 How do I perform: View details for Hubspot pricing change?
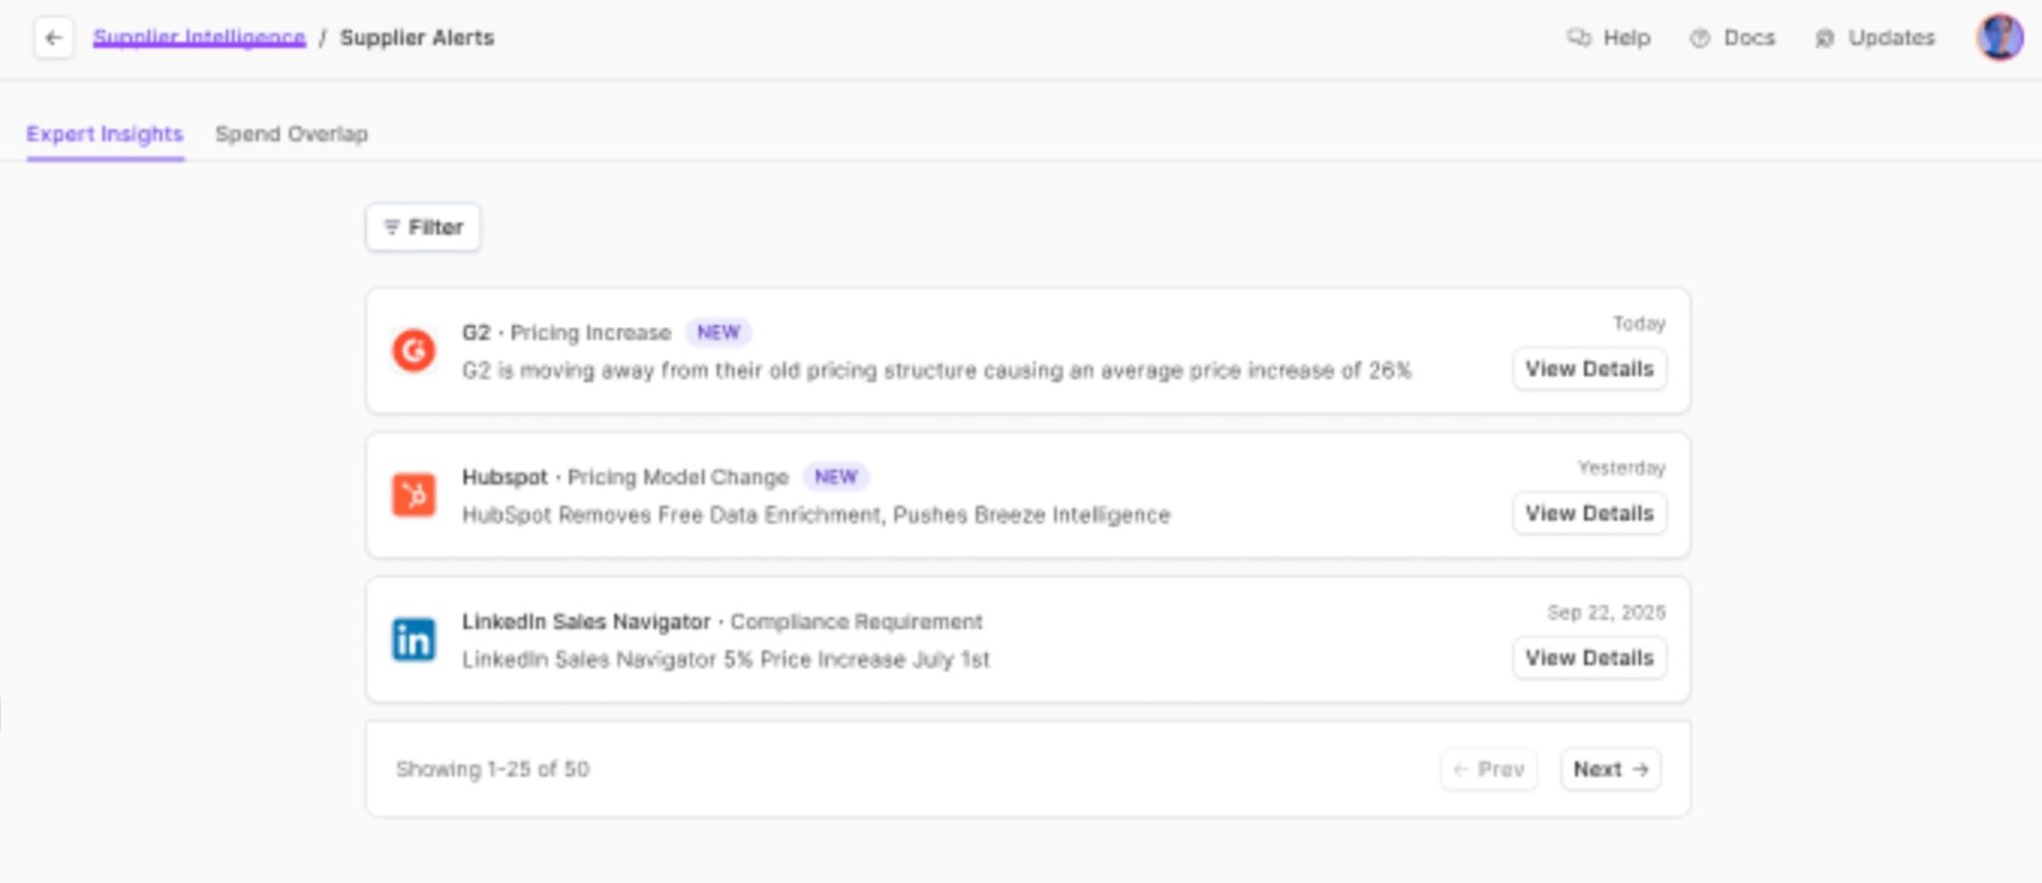1589,513
